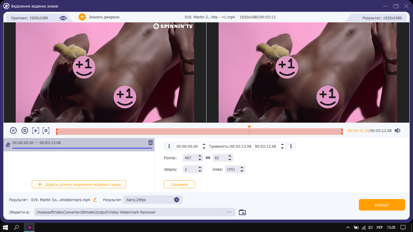This screenshot has width=413, height=232.
Task: Increase the Зверху top offset value
Action: [200, 168]
